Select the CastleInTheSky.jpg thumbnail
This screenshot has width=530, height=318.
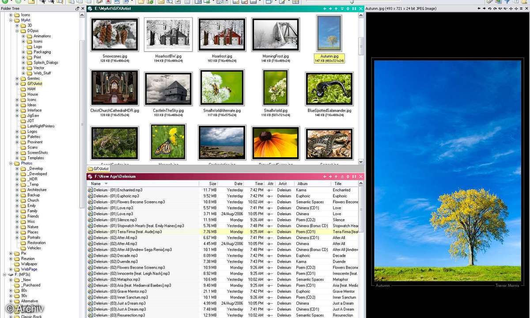coord(168,89)
